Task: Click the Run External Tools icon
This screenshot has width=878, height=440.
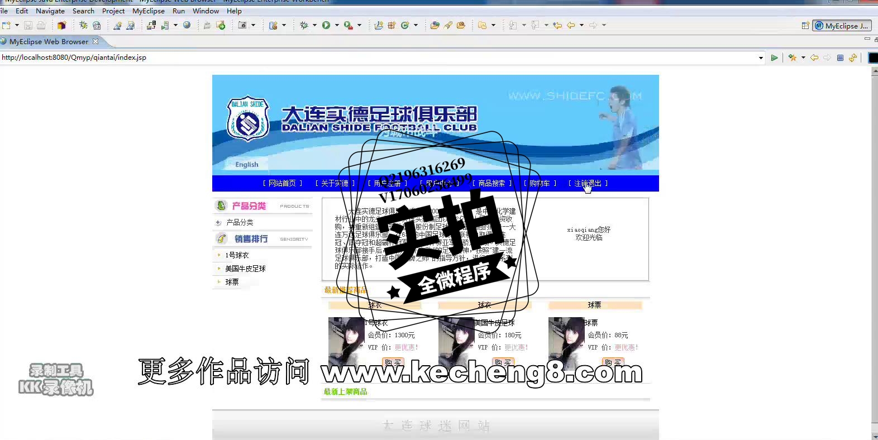Action: click(348, 25)
